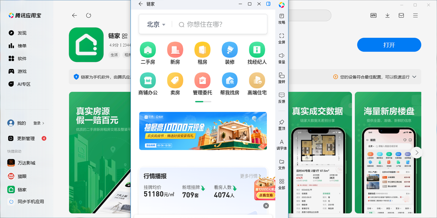Screen dimensions: 437x218
Task: Open 同步手机应用 shortcut
Action: pos(26,202)
